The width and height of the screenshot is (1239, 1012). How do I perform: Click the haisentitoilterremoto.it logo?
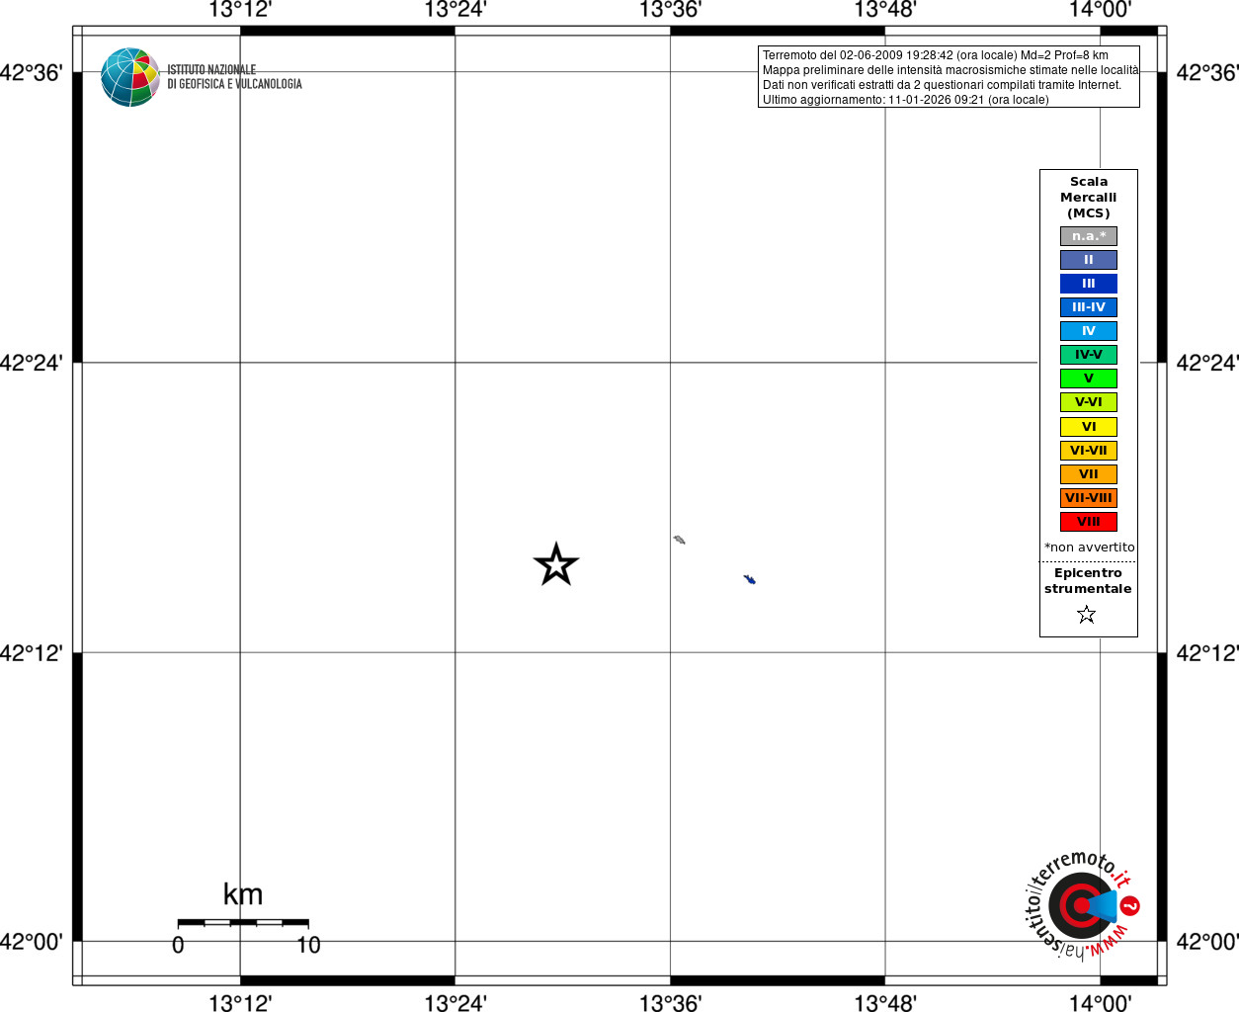1082,904
